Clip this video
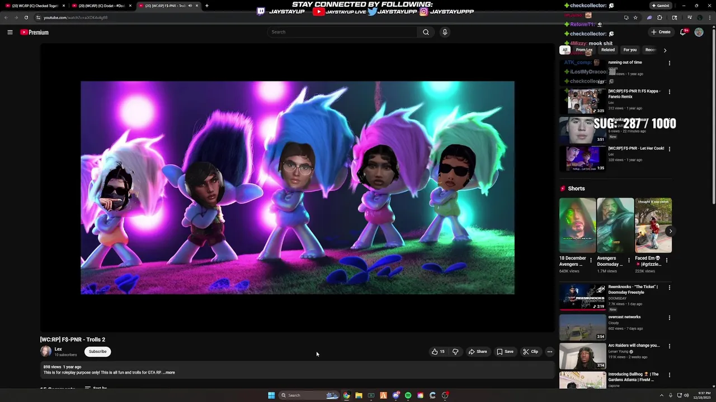716x402 pixels. click(530, 352)
